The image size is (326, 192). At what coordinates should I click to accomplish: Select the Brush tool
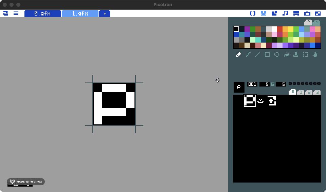(248, 54)
